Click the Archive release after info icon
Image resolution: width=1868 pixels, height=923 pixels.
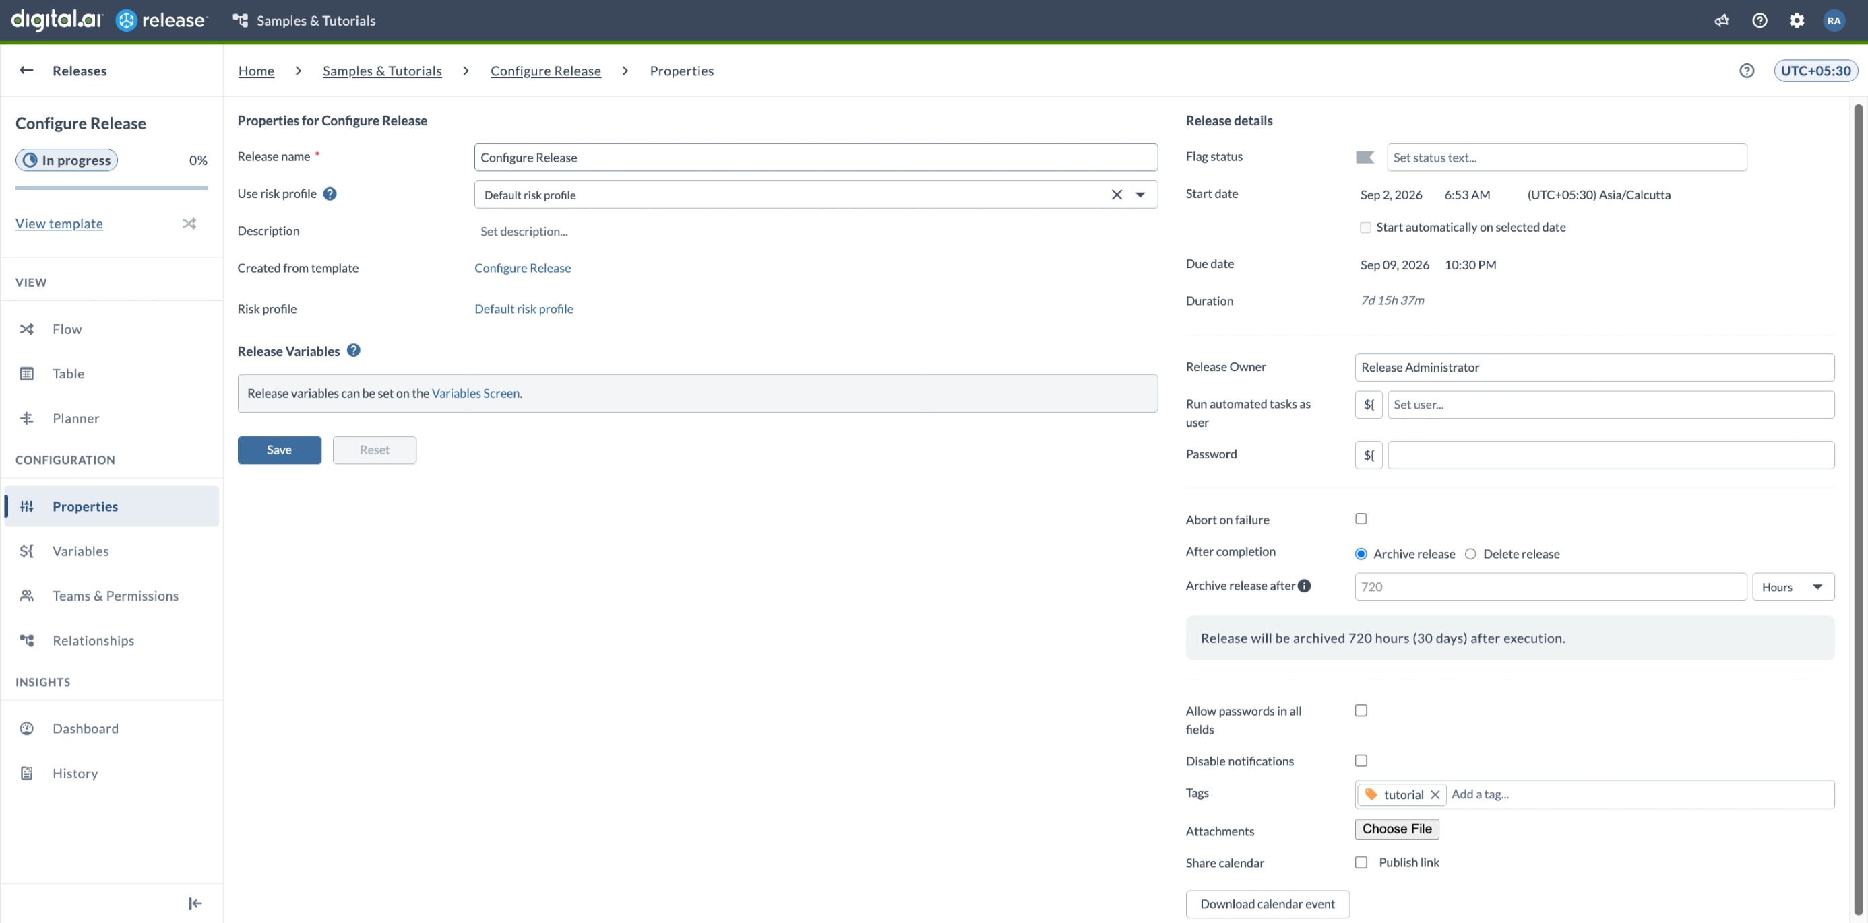(1304, 586)
